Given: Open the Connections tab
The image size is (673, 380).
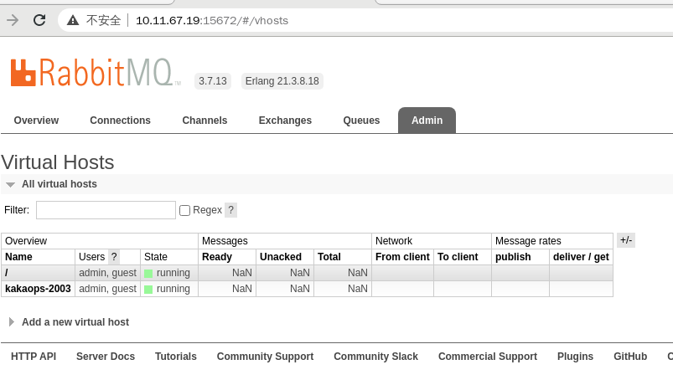Looking at the screenshot, I should [120, 121].
